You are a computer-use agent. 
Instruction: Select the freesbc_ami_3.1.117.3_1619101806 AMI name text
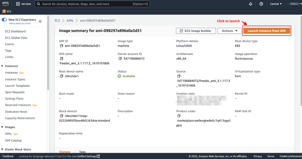pos(84,63)
